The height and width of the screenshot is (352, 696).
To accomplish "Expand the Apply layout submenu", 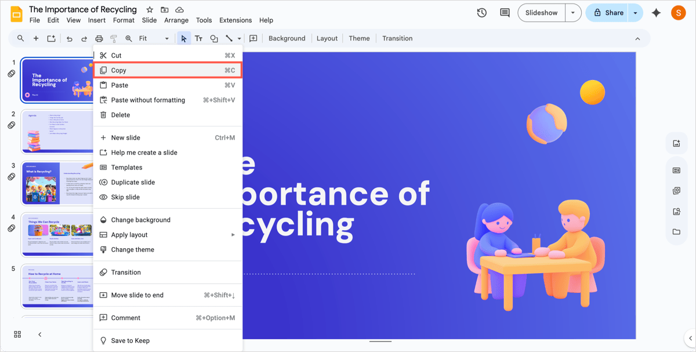I will [233, 235].
